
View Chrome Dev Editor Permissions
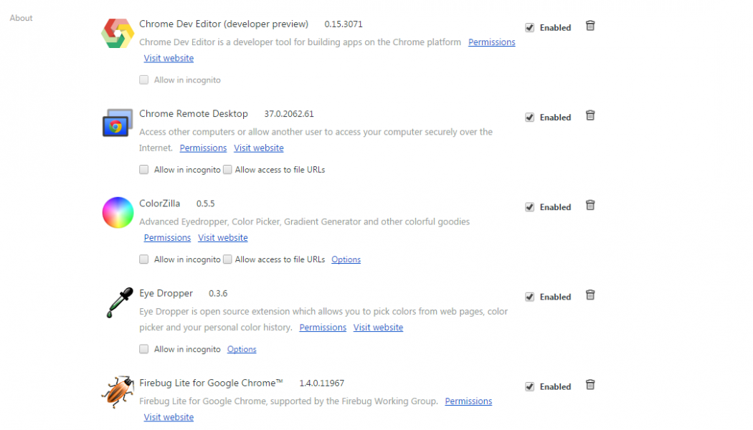pyautogui.click(x=491, y=42)
